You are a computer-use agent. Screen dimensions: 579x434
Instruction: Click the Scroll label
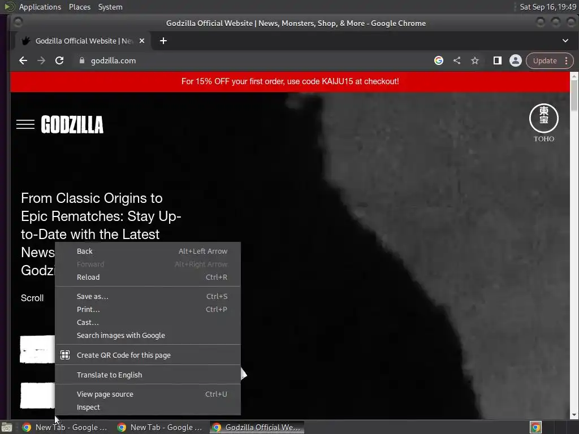pyautogui.click(x=32, y=298)
